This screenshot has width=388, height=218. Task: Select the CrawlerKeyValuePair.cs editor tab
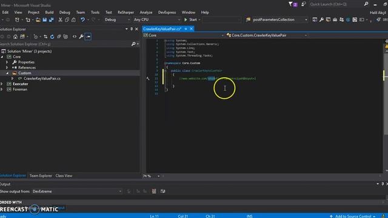(162, 29)
